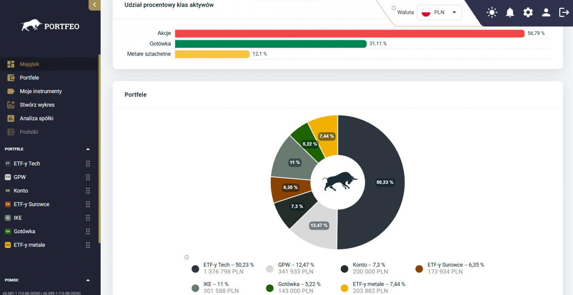
Task: Click drag handle beside ETF-y Tech
Action: [88, 164]
